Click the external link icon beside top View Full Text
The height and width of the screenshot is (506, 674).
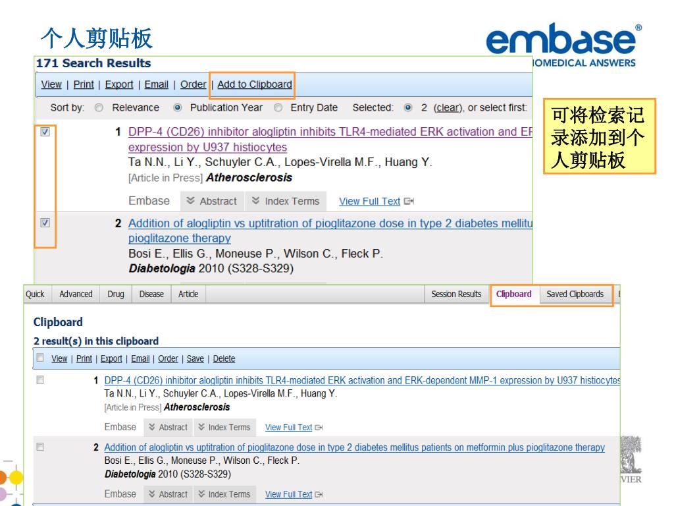409,202
